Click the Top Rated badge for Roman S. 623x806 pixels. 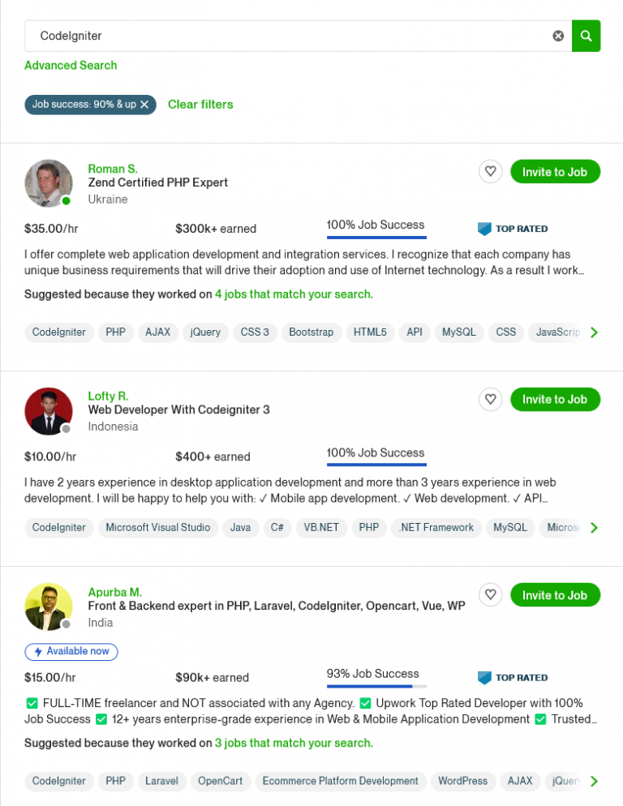[513, 229]
